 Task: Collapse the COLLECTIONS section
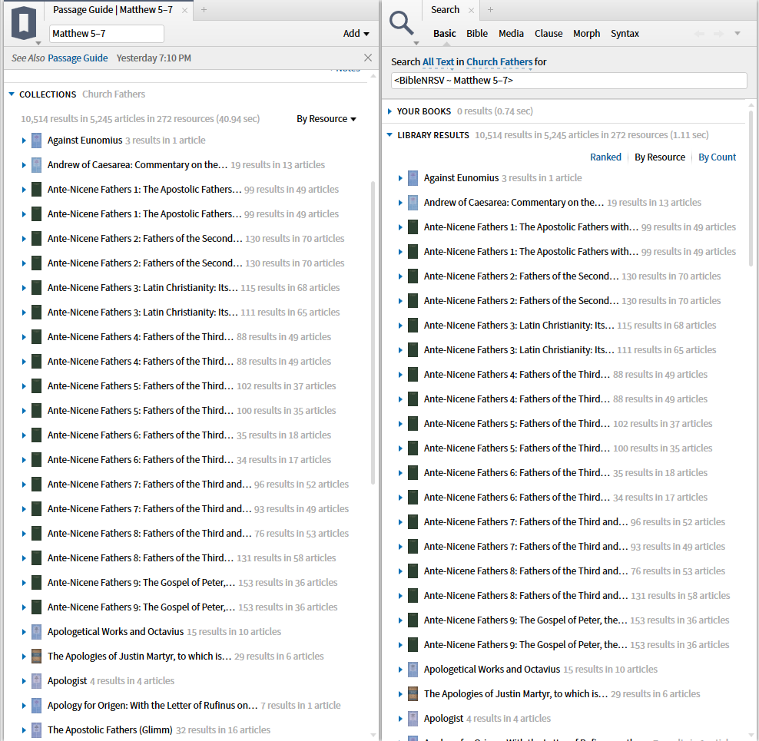[x=12, y=94]
